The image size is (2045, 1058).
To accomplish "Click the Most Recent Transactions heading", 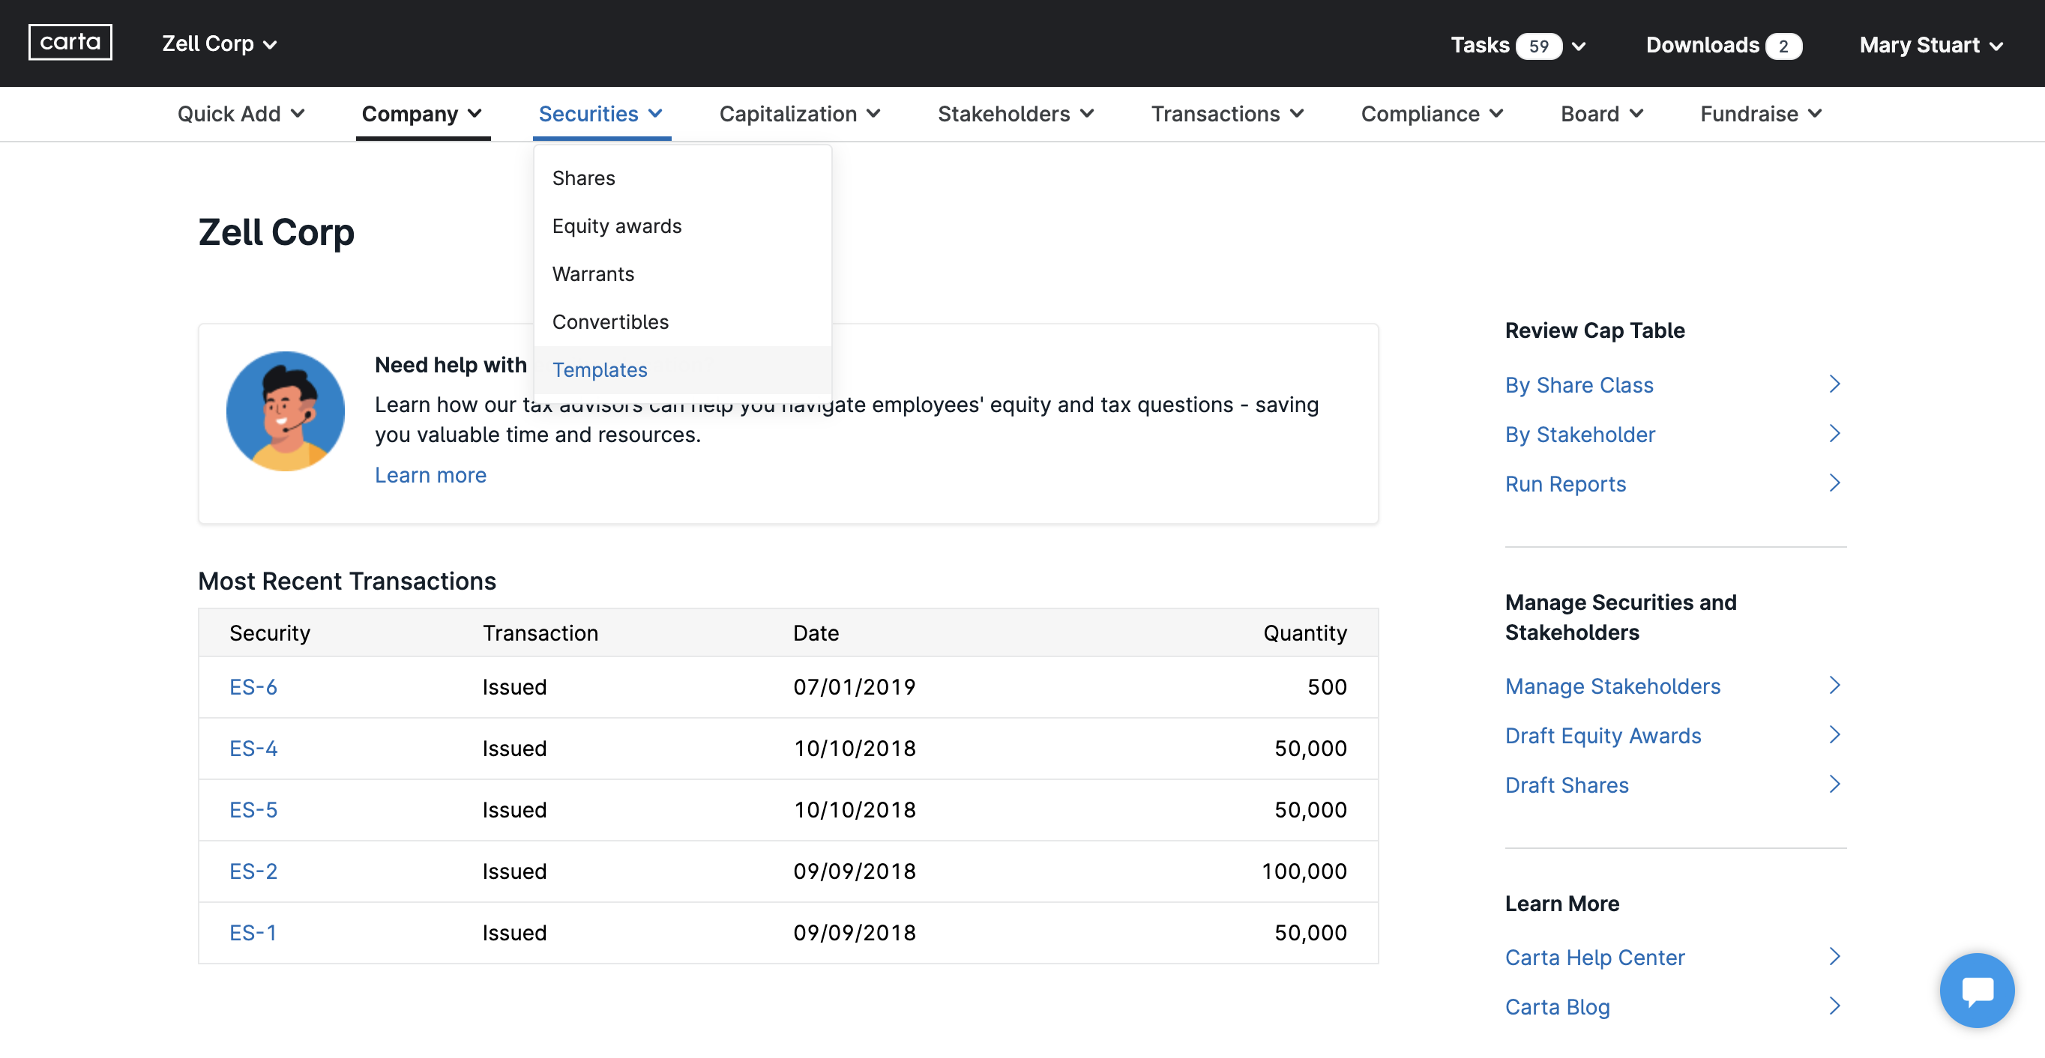I will tap(347, 581).
